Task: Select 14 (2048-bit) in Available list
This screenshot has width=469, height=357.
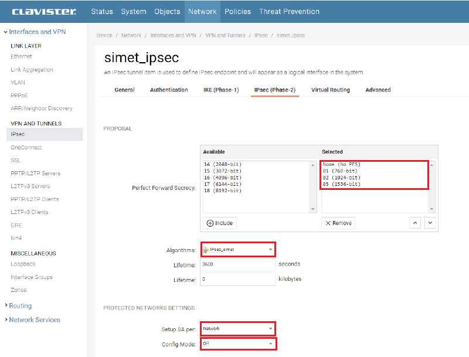Action: 223,165
